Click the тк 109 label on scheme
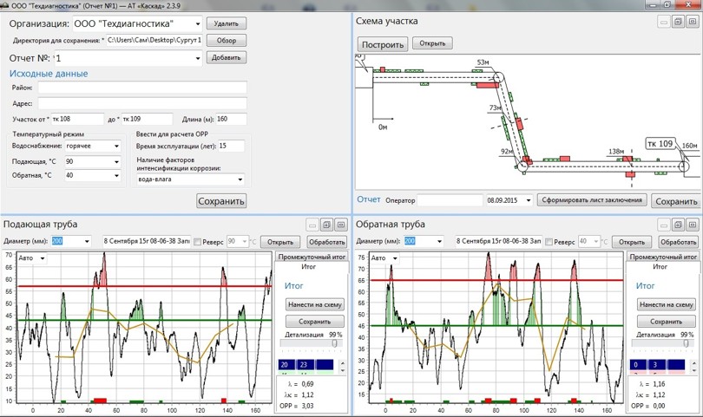 [660, 143]
